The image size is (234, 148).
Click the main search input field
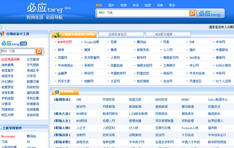coord(143,13)
